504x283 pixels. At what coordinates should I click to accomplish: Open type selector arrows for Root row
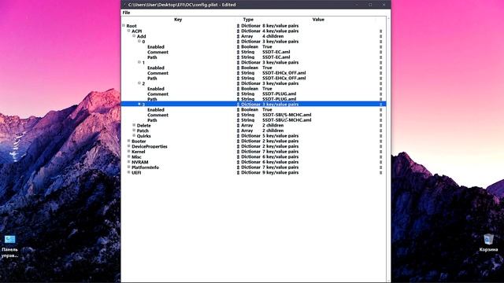click(x=238, y=26)
